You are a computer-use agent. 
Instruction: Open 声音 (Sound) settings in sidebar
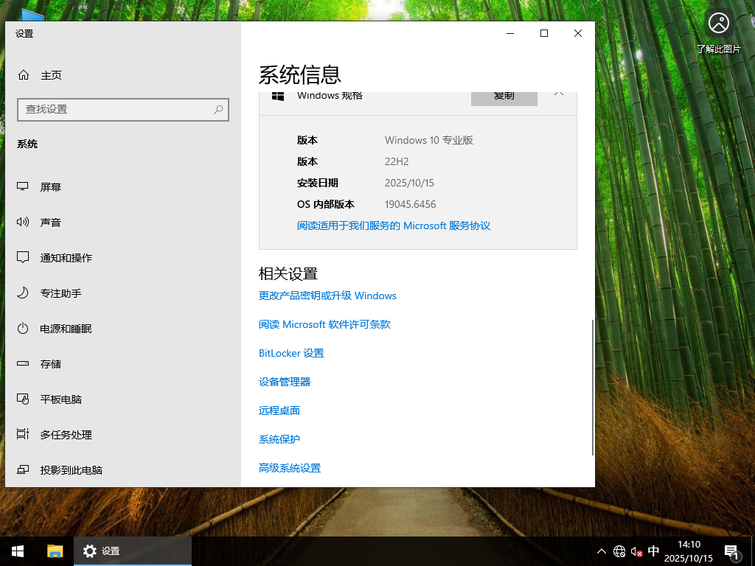[x=56, y=222]
